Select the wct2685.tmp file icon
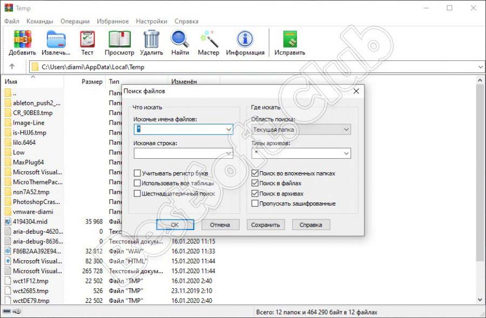Image resolution: width=486 pixels, height=318 pixels. coord(8,291)
